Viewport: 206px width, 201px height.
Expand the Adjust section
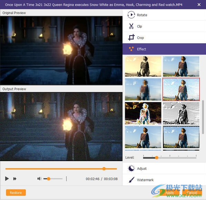[x=164, y=168]
